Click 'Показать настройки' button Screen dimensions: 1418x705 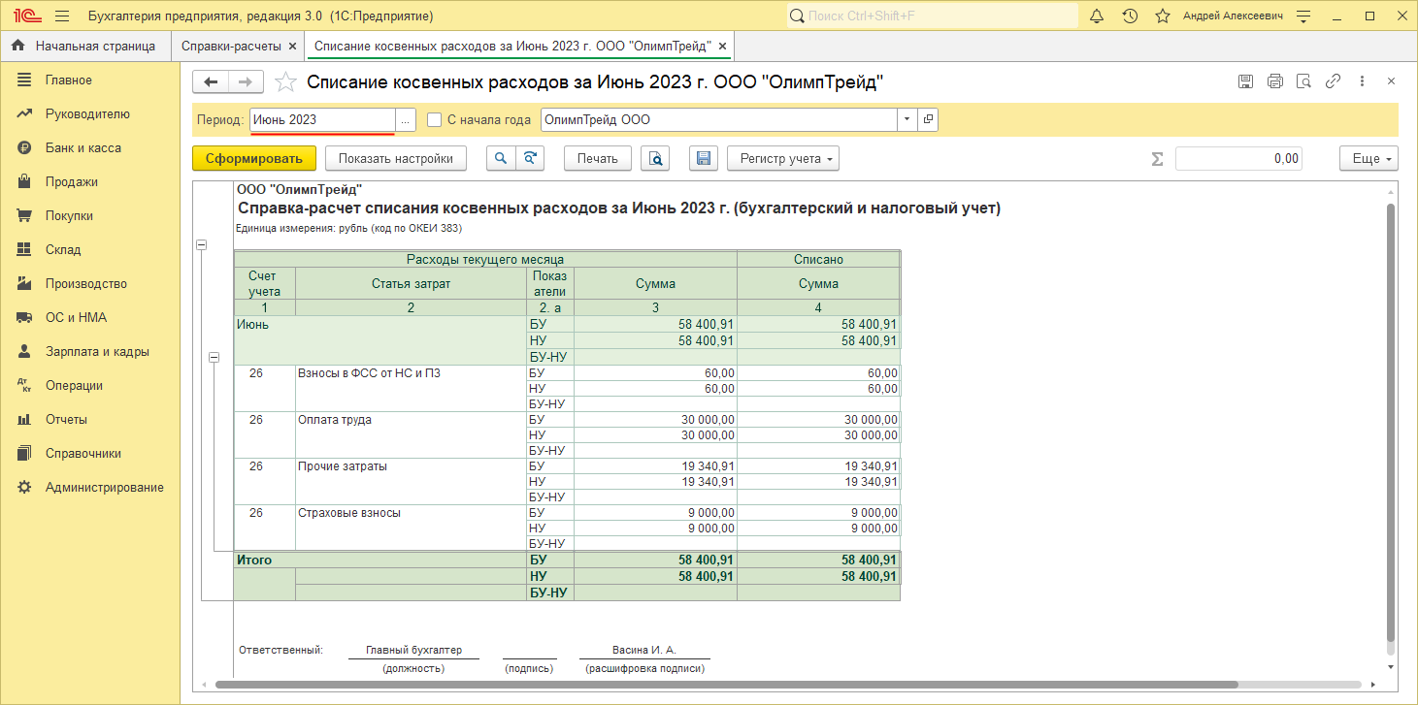(395, 159)
